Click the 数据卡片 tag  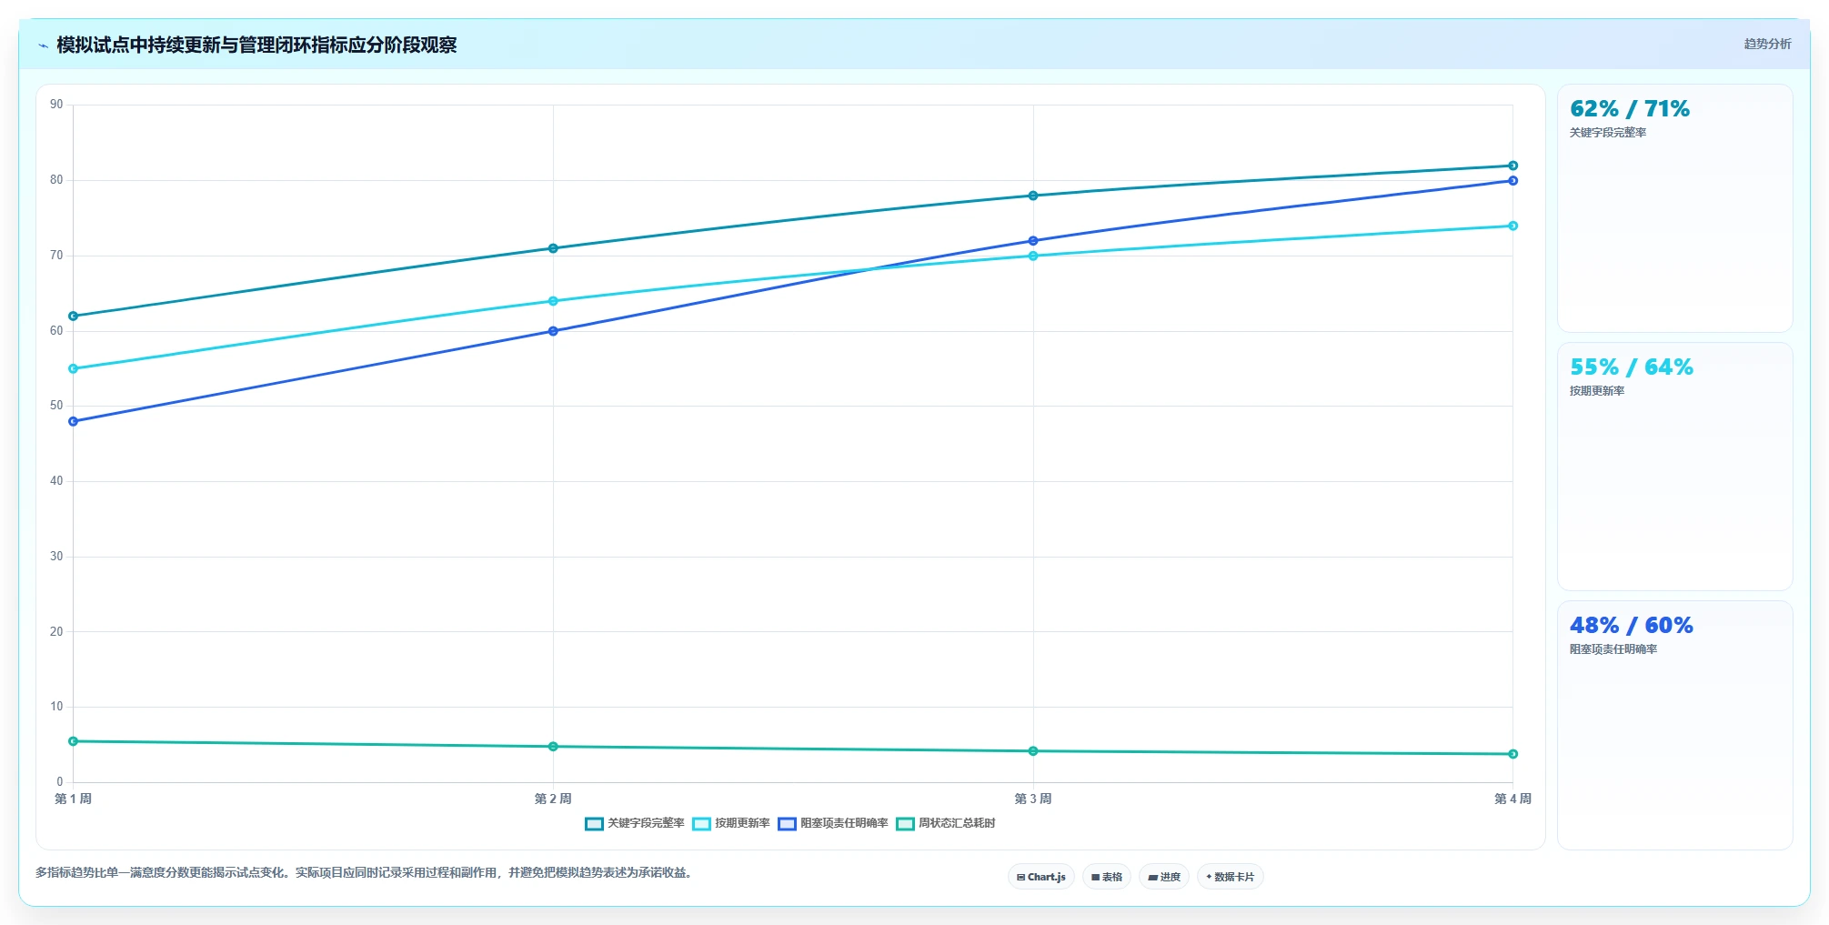[1231, 877]
